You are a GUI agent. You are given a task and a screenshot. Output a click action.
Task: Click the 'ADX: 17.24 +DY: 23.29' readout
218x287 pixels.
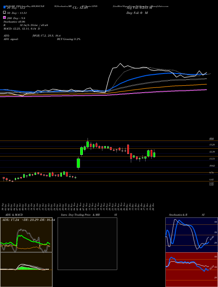point(20,220)
